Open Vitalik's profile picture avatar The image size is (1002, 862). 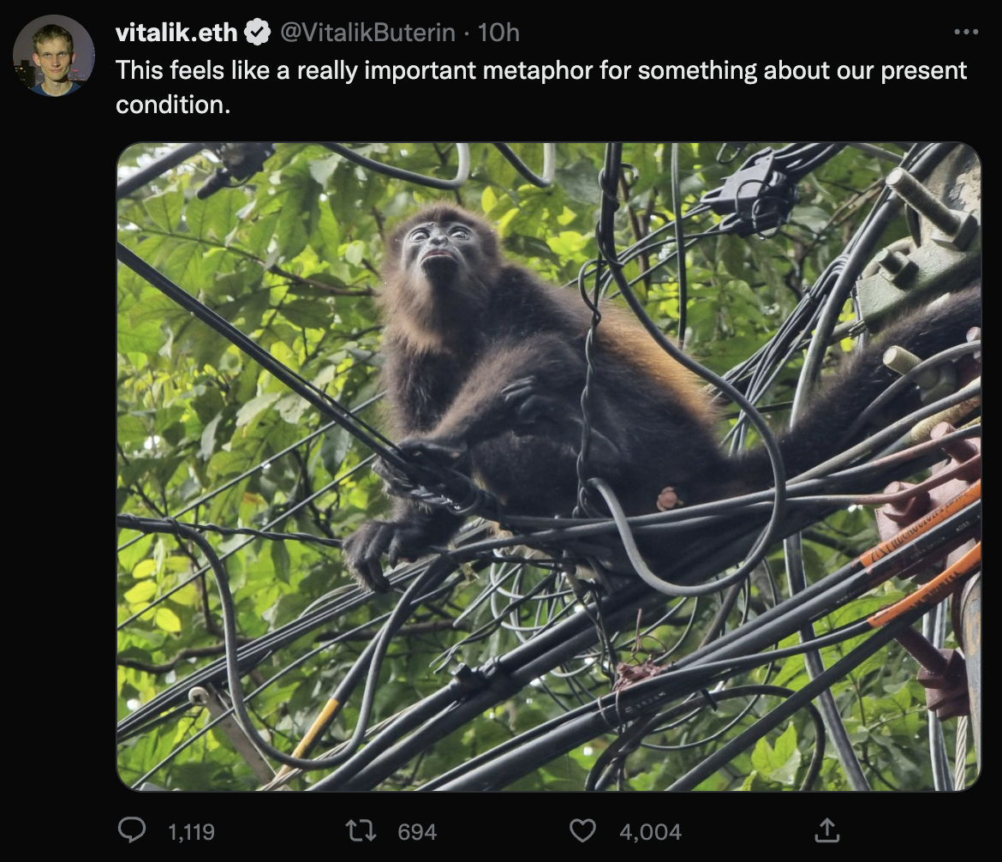[53, 56]
